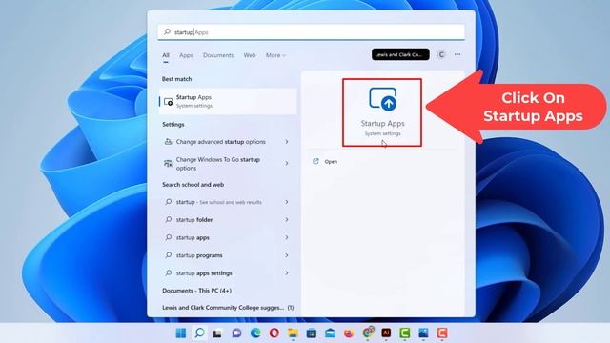
Task: Open the Mail app from taskbar
Action: [330, 333]
